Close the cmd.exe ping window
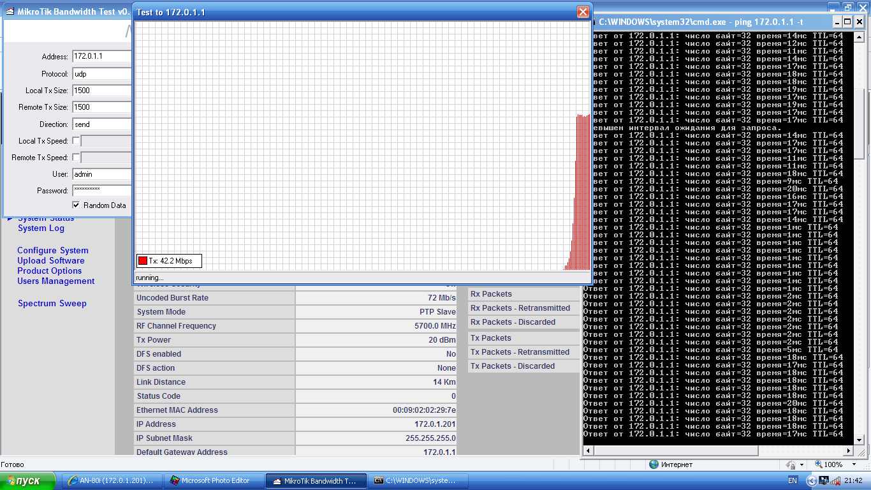 (859, 22)
